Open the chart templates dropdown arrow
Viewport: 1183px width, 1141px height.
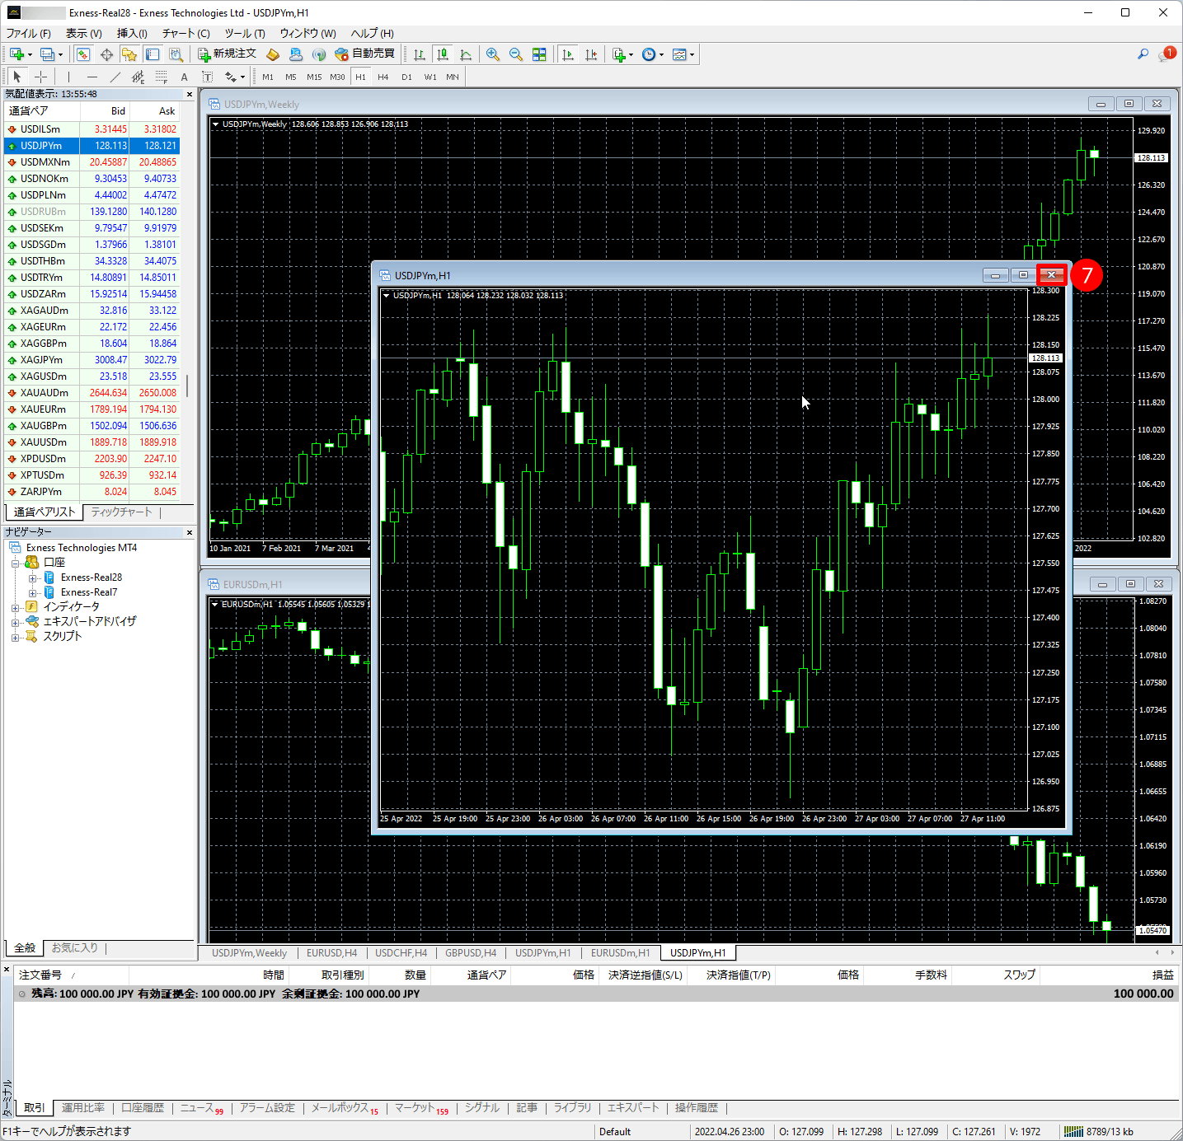pos(692,55)
